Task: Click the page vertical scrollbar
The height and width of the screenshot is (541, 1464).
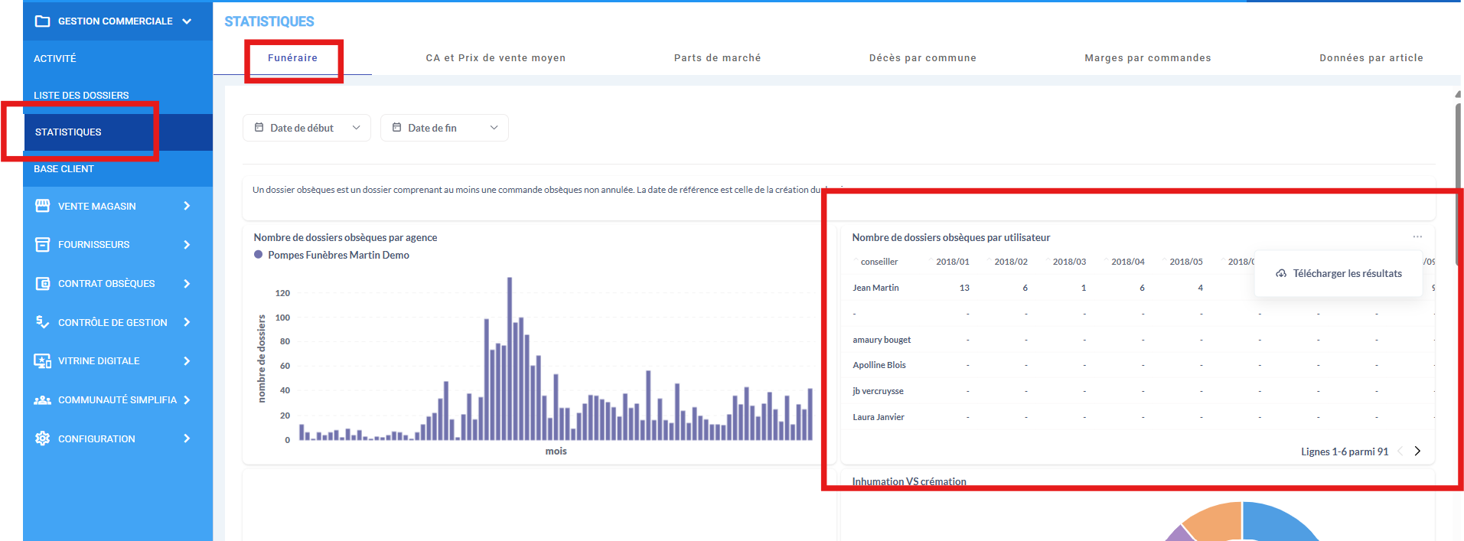Action: pyautogui.click(x=1457, y=184)
